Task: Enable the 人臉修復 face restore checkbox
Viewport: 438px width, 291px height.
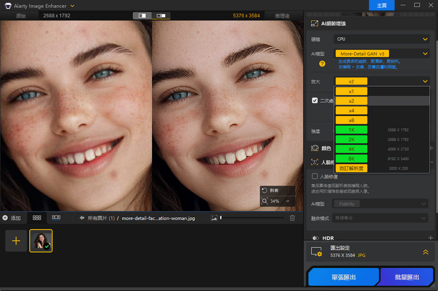Action: coord(314,176)
